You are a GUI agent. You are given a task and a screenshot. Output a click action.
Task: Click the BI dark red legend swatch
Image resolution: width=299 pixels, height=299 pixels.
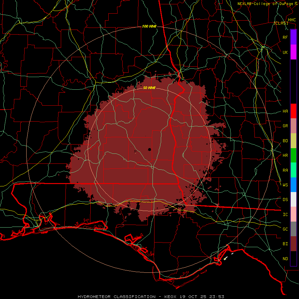tap(293, 244)
